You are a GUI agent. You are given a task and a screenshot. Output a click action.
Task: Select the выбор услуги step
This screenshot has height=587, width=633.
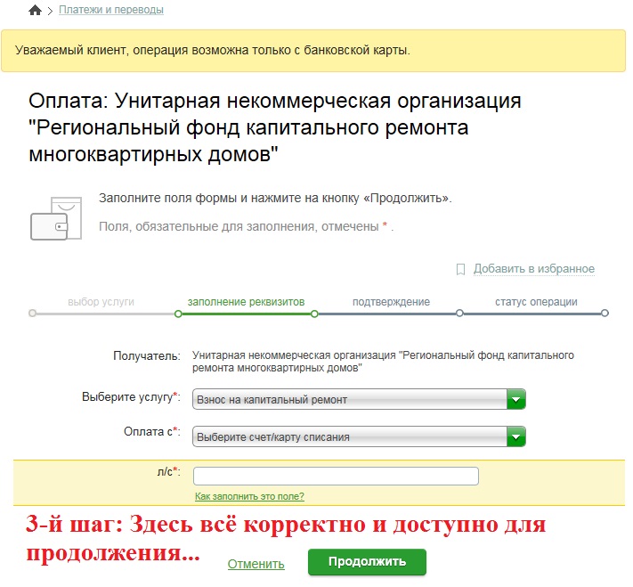click(x=101, y=302)
